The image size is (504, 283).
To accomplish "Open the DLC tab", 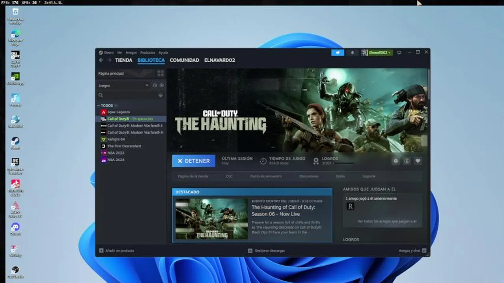I will click(x=229, y=176).
